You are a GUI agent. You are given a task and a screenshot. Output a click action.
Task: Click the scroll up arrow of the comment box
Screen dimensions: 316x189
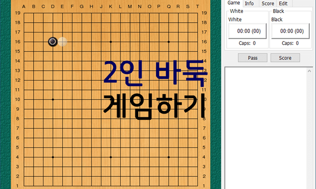tap(309, 71)
